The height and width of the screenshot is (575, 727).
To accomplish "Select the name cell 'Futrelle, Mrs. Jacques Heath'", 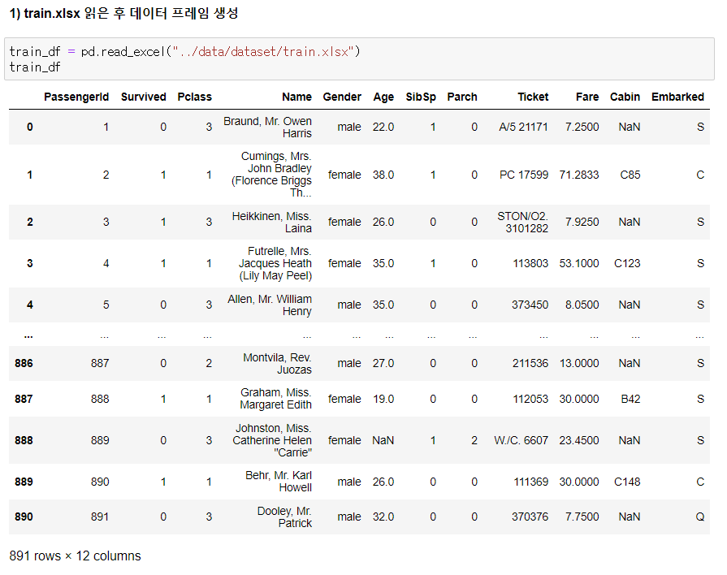I will 275,263.
